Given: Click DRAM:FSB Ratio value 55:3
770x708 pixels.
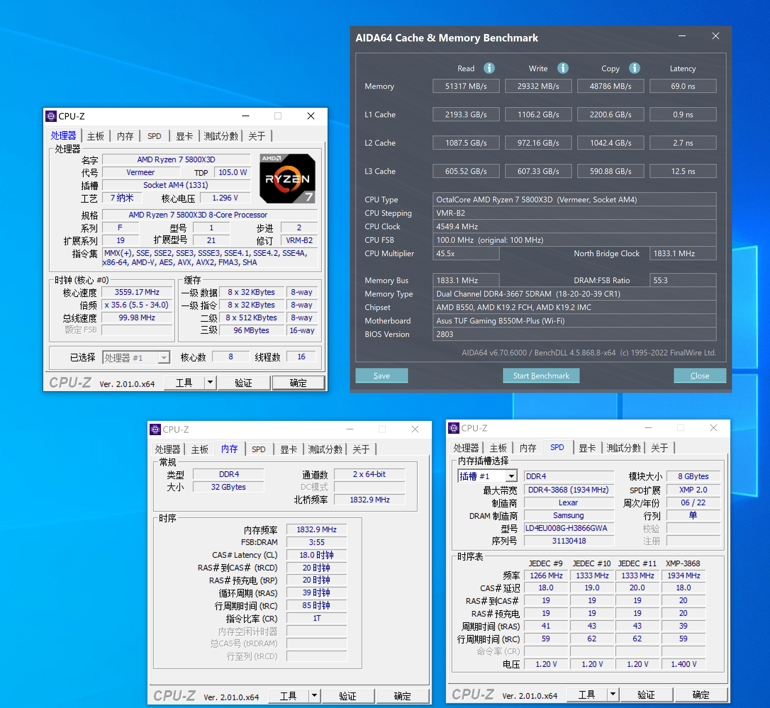Looking at the screenshot, I should pyautogui.click(x=683, y=280).
